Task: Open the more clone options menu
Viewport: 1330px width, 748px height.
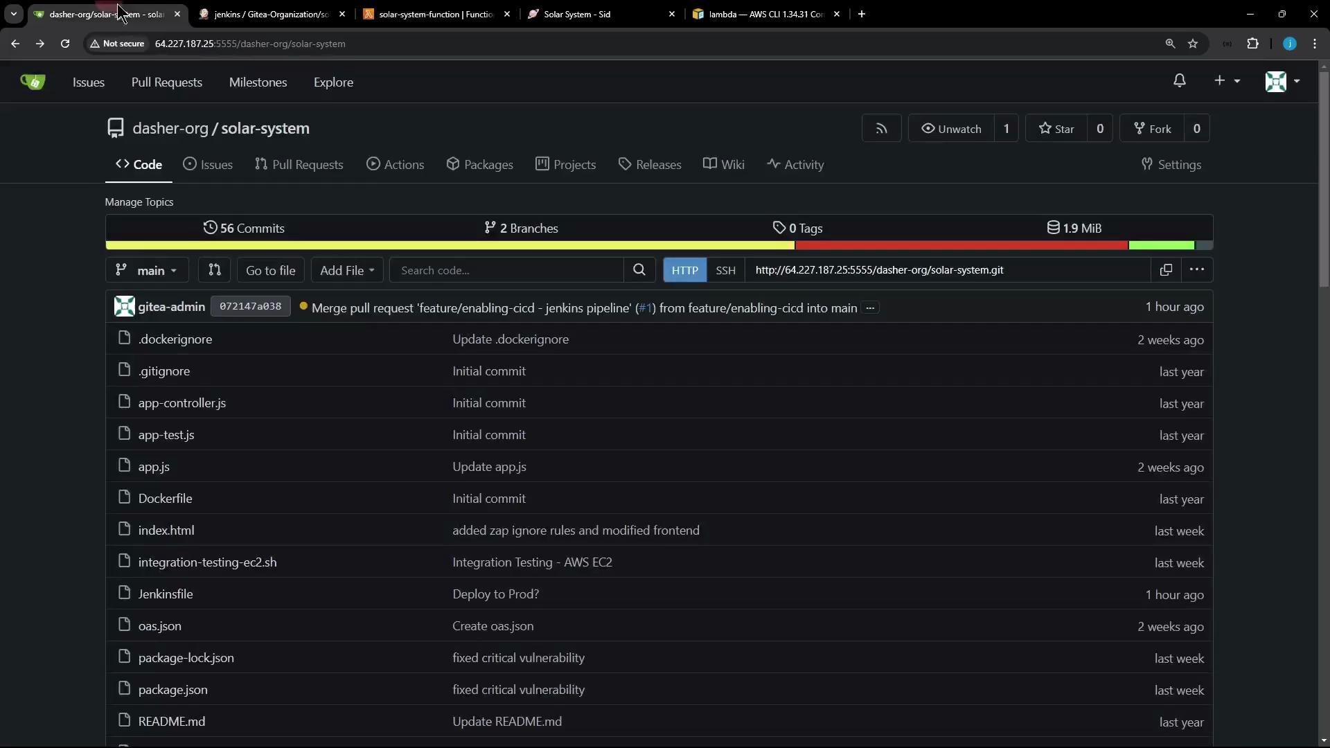Action: tap(1197, 270)
